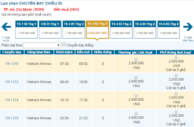This screenshot has height=127, width=194.
Task: Select Thương gia Linh hoạt fare for VN 1370
Action: 136,59
